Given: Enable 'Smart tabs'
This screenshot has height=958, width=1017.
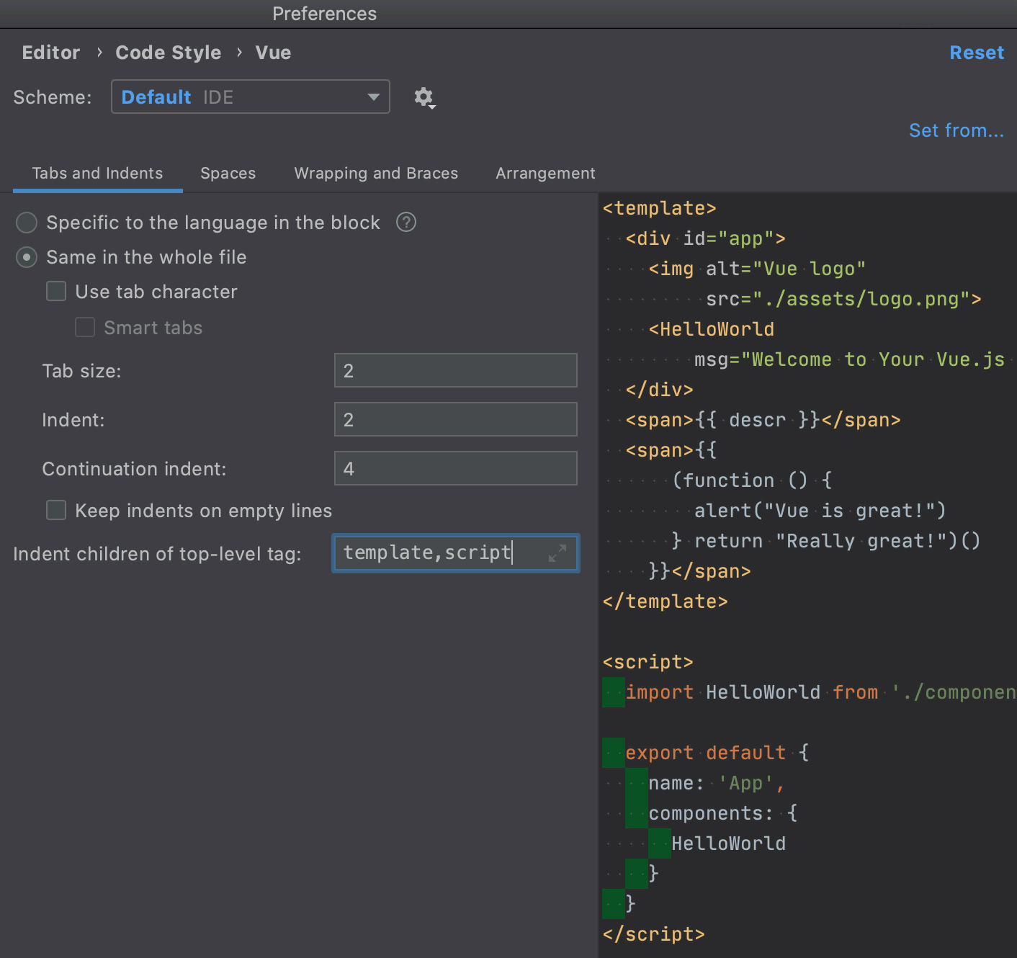Looking at the screenshot, I should tap(84, 327).
